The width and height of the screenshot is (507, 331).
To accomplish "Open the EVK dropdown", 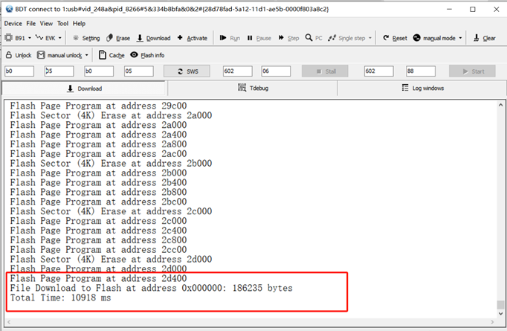I will point(61,38).
